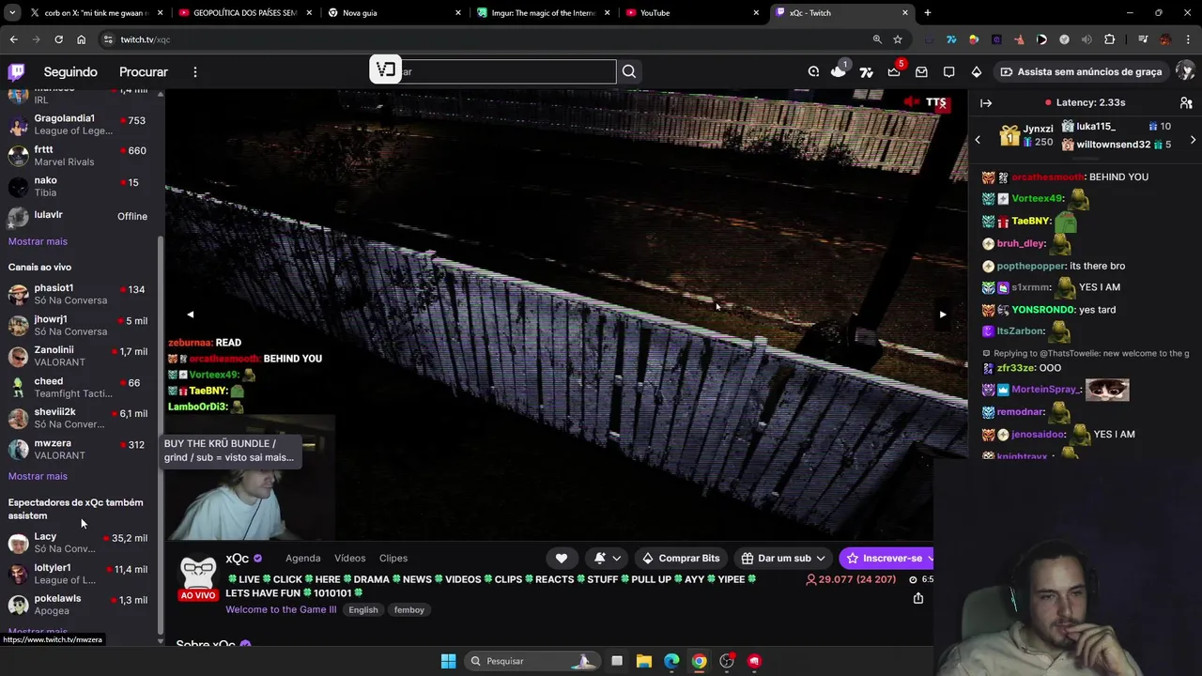Switch to Nova guia browser tab
This screenshot has height=676, width=1202.
click(x=394, y=13)
